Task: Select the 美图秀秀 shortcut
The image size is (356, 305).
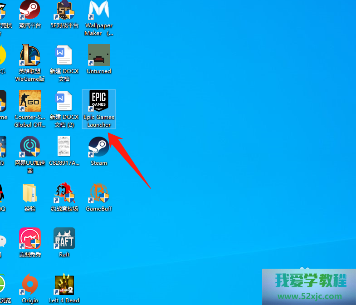Action: [30, 239]
